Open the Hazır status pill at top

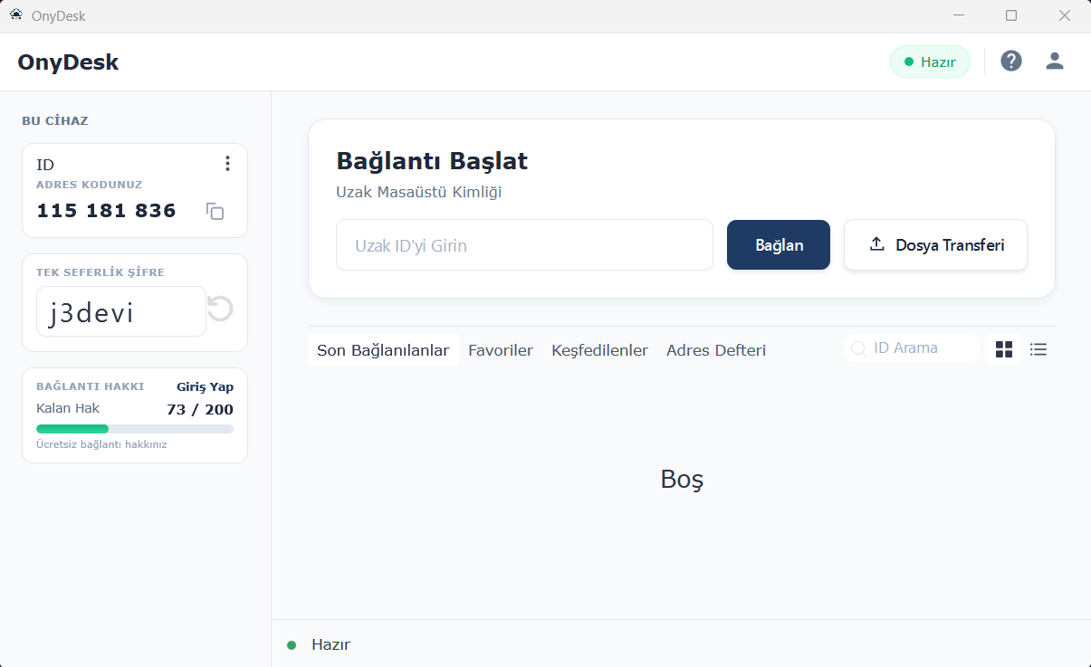tap(930, 61)
